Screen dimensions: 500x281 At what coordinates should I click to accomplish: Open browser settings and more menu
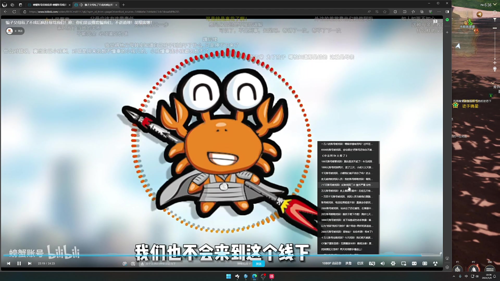click(439, 12)
